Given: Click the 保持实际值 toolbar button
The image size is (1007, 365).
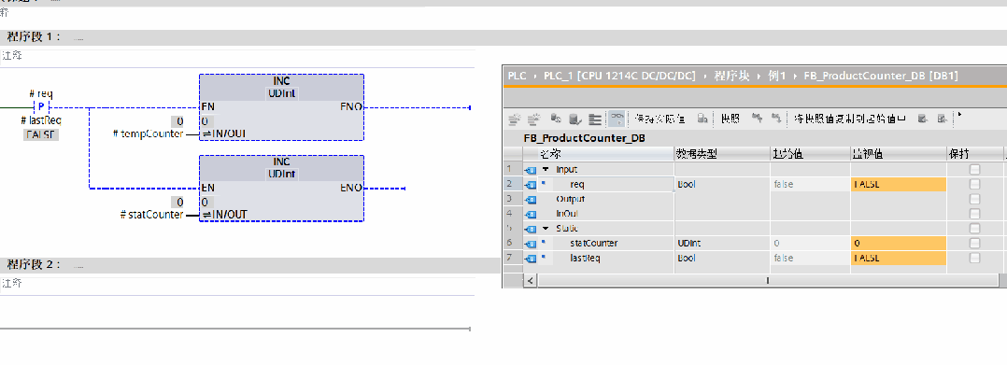Looking at the screenshot, I should (x=660, y=119).
